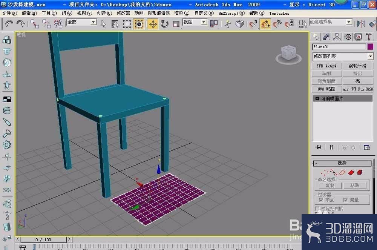Screen dimensions: 377x250
Task: Click the 0 / 100 time slider
Action: pyautogui.click(x=43, y=240)
